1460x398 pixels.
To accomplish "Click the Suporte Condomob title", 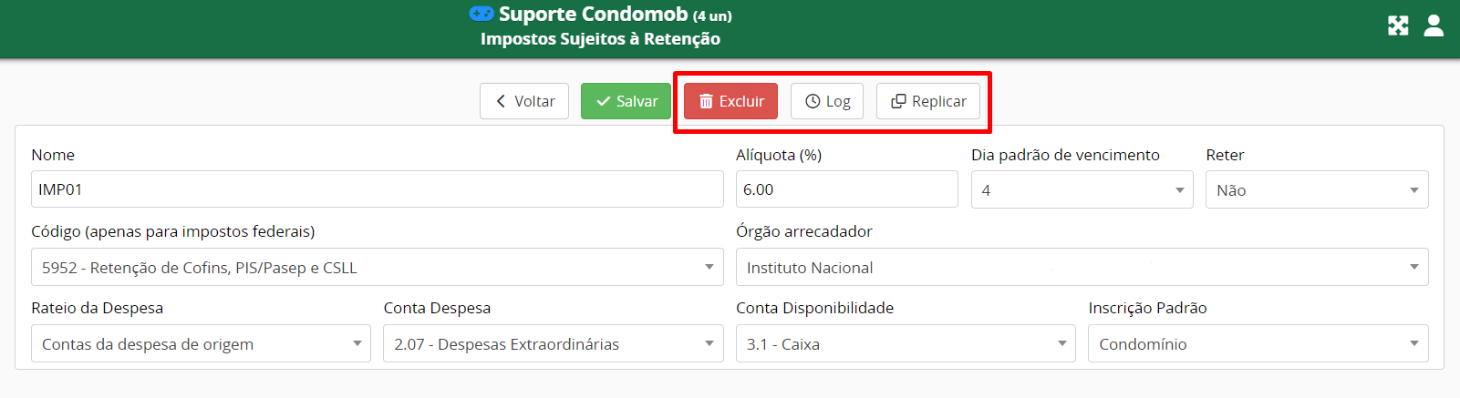I will [x=593, y=14].
